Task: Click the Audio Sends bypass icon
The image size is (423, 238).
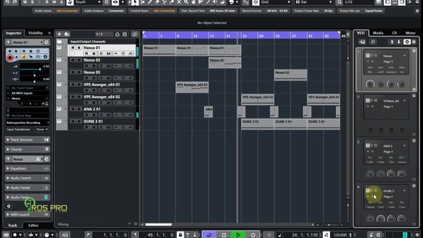Action: (x=46, y=188)
